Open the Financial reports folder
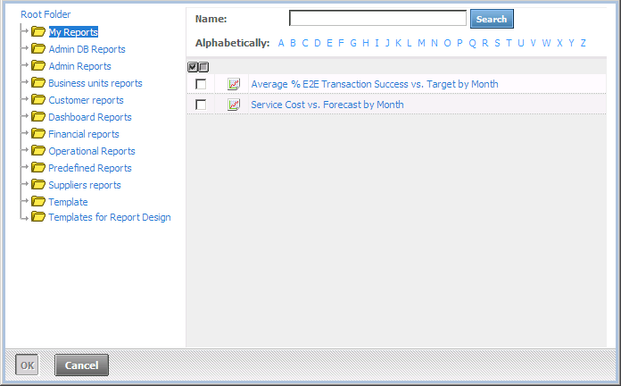The width and height of the screenshot is (621, 386). tap(84, 135)
